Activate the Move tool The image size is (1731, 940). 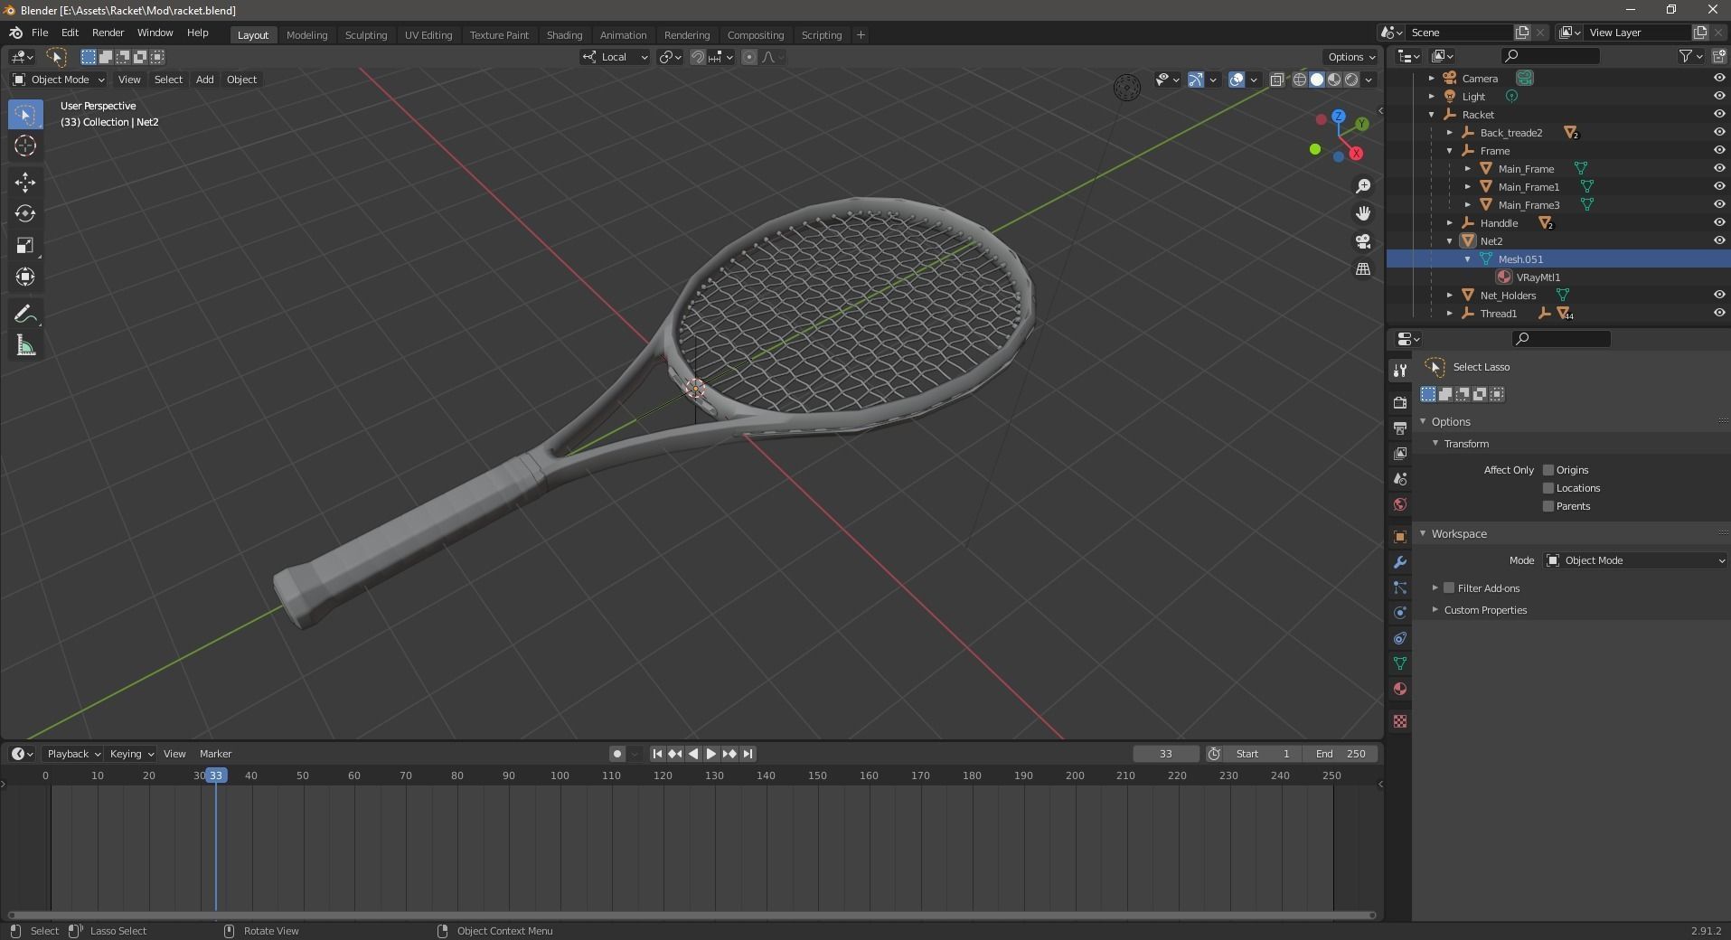(25, 182)
